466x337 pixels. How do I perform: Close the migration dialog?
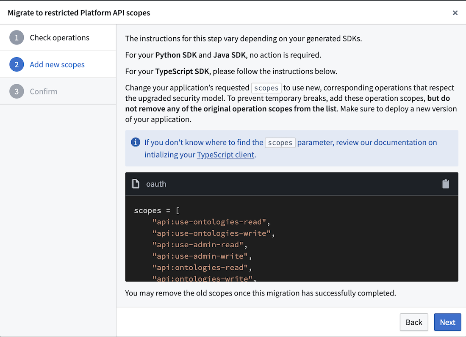tap(455, 13)
